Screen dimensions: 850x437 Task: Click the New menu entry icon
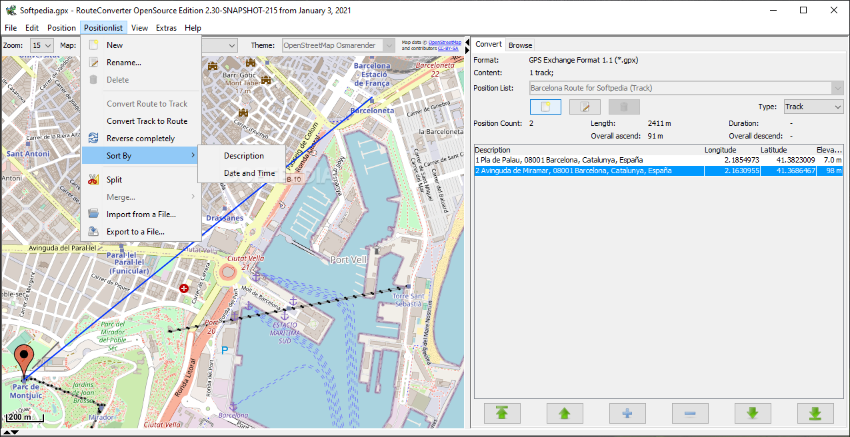tap(94, 45)
